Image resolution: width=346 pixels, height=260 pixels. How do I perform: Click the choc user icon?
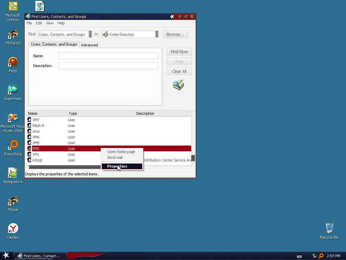tap(29, 131)
